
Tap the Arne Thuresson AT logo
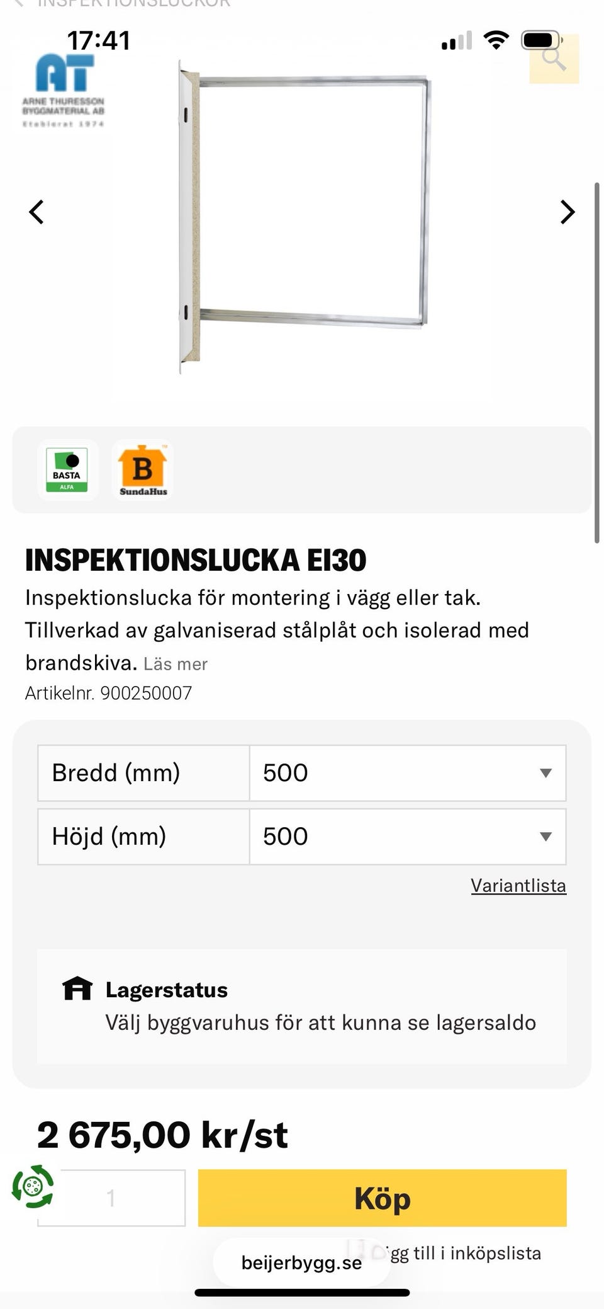pos(64,88)
